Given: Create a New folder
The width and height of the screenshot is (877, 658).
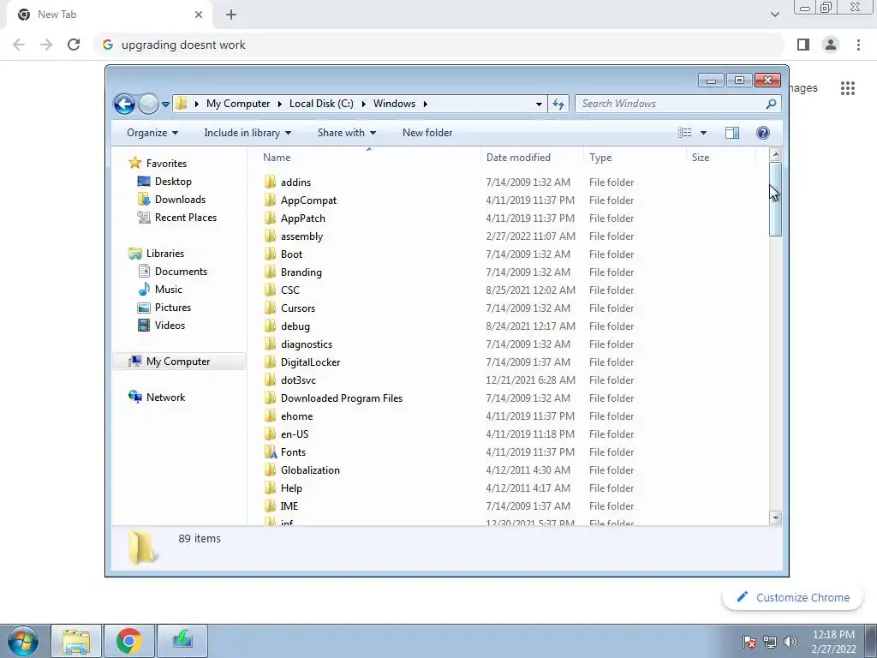Looking at the screenshot, I should 427,133.
